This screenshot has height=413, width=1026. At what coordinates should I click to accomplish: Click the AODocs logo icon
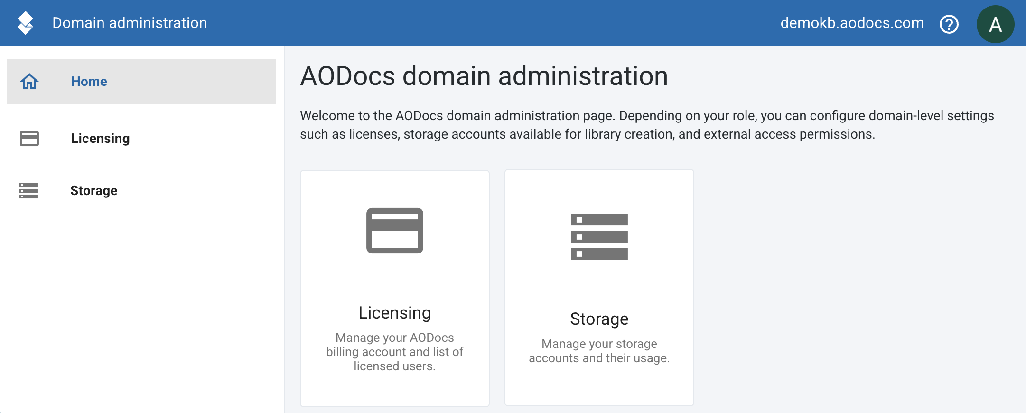pos(25,23)
